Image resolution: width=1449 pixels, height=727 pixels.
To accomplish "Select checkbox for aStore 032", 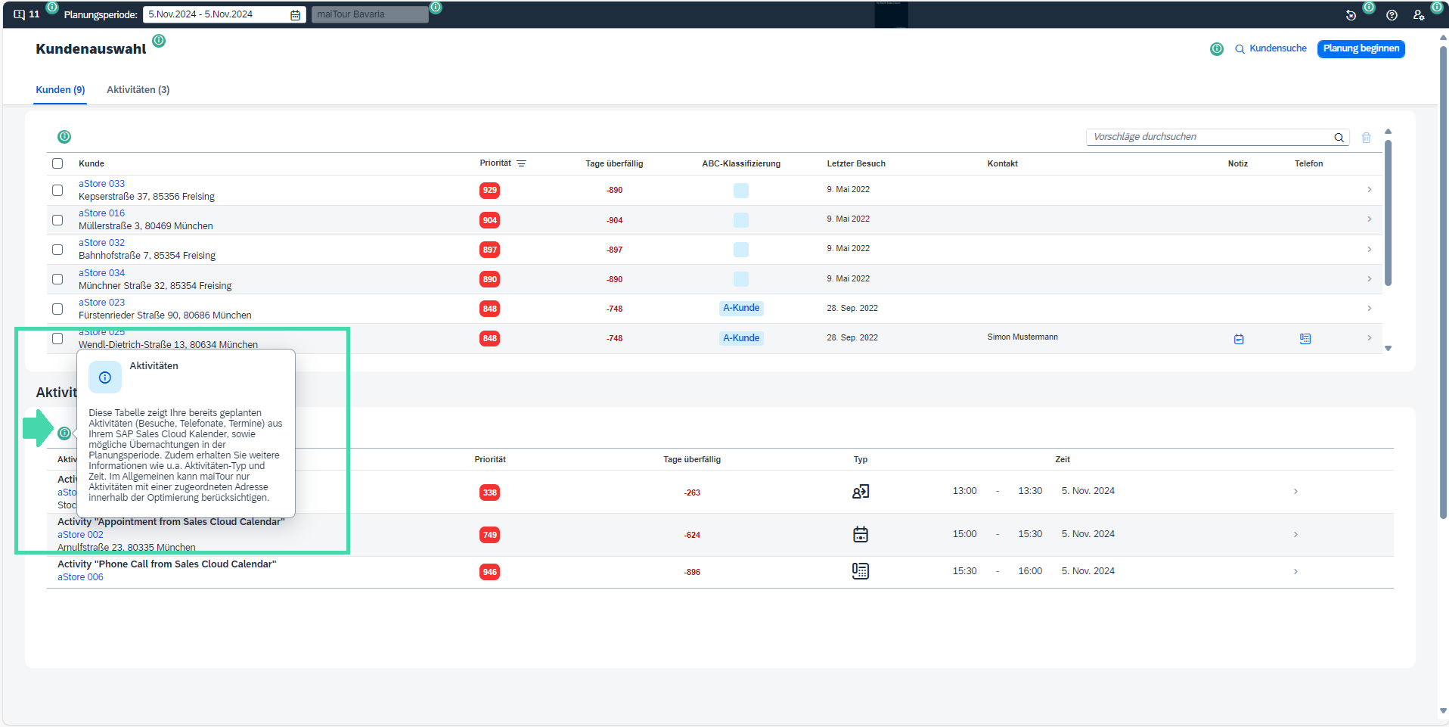I will [x=57, y=250].
